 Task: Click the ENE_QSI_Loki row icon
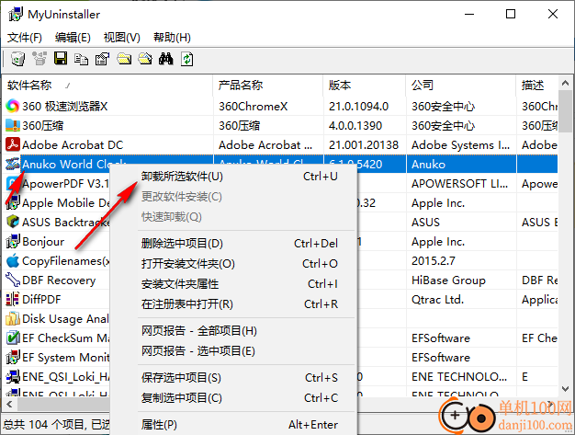pyautogui.click(x=13, y=377)
